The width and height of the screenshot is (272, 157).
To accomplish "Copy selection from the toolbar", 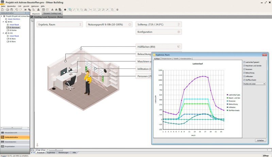I will point(29,10).
